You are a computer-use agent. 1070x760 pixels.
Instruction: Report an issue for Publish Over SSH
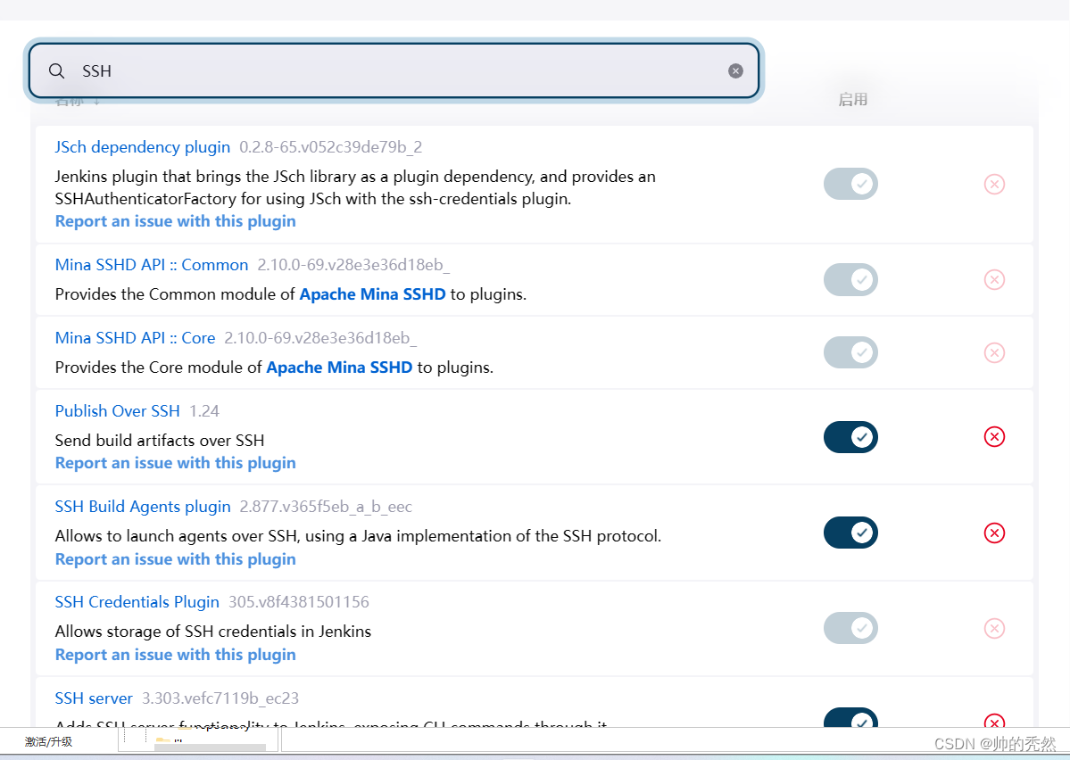176,463
